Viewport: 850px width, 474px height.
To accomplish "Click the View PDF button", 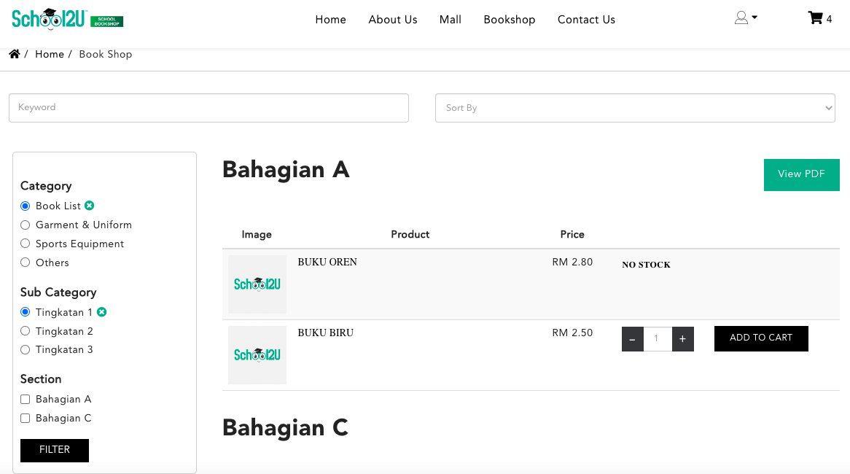I will coord(801,174).
